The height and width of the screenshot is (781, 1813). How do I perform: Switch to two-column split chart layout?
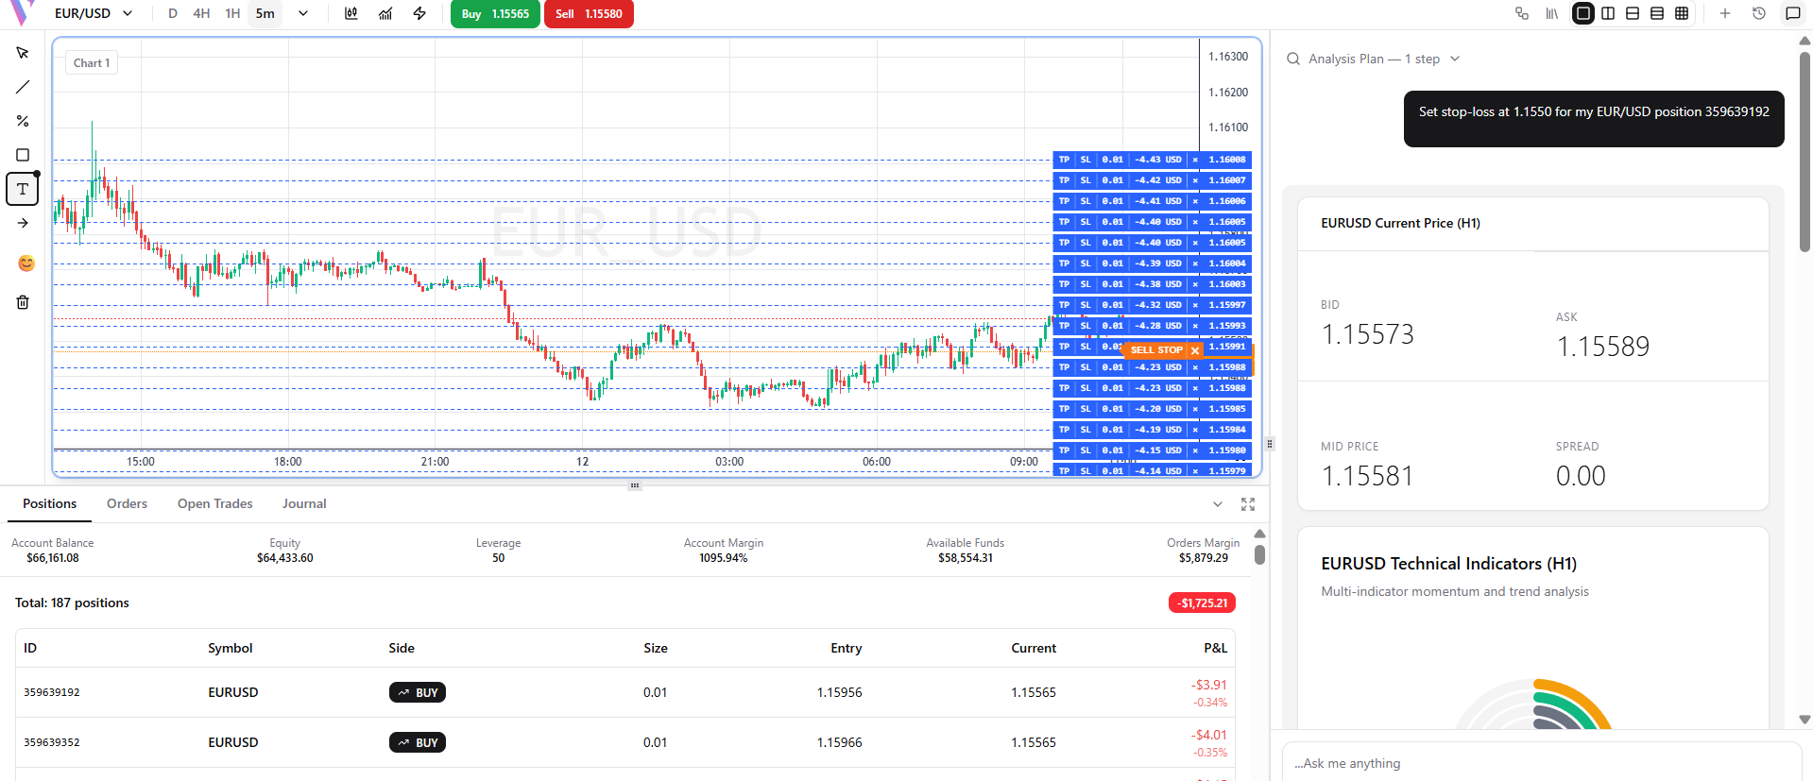tap(1608, 13)
